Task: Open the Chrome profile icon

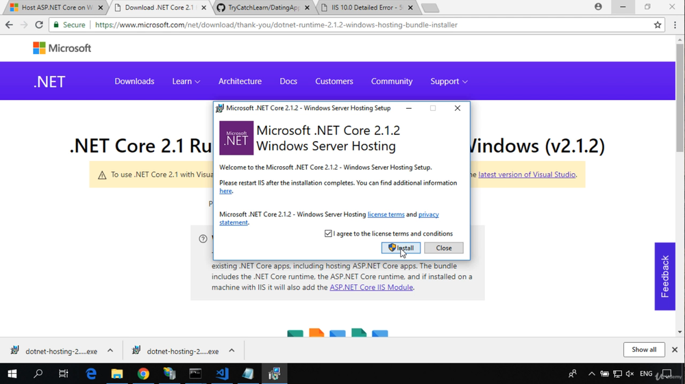Action: pos(598,7)
